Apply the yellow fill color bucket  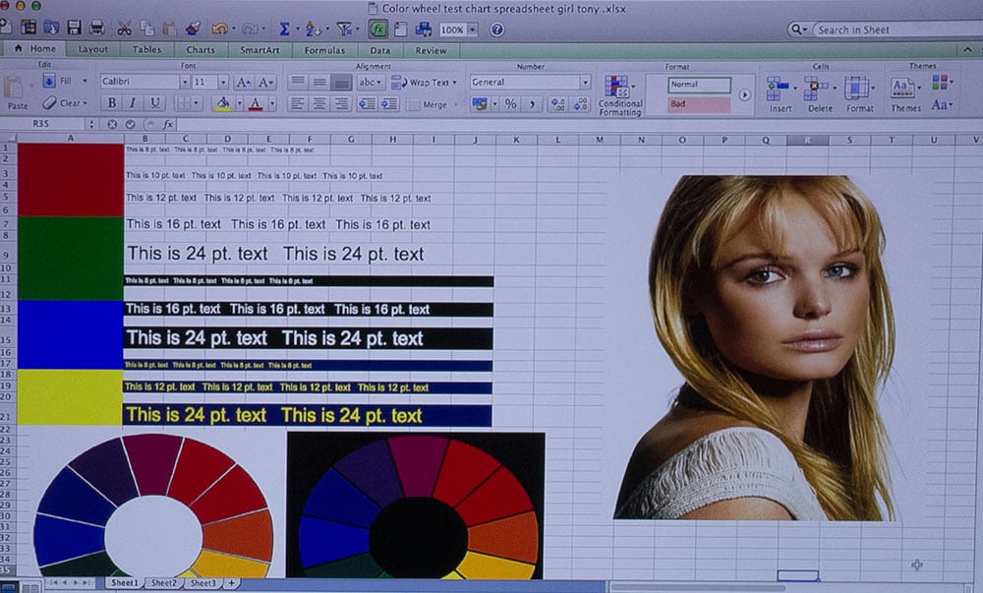click(222, 103)
